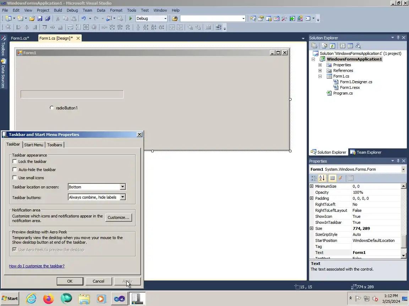Switch to the Start Menu tab

[x=34, y=144]
